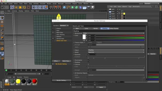This screenshot has height=91, width=162.
Task: Enable the Colorize checkbox
Action: [x=88, y=64]
